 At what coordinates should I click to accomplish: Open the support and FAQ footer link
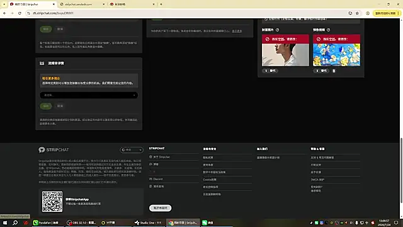(322, 158)
